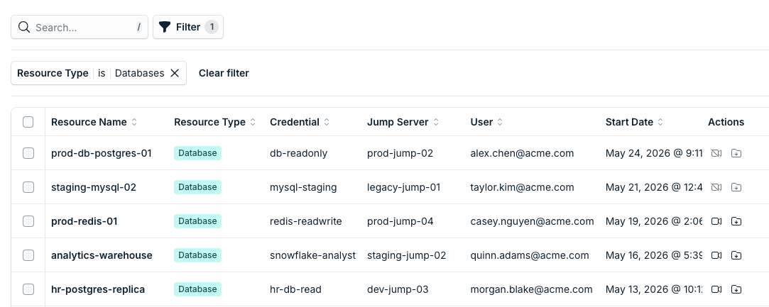This screenshot has height=307, width=769.
Task: Click Clear filter link
Action: (224, 73)
